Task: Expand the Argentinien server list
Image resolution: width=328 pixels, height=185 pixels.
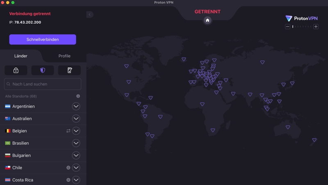Action: click(76, 107)
